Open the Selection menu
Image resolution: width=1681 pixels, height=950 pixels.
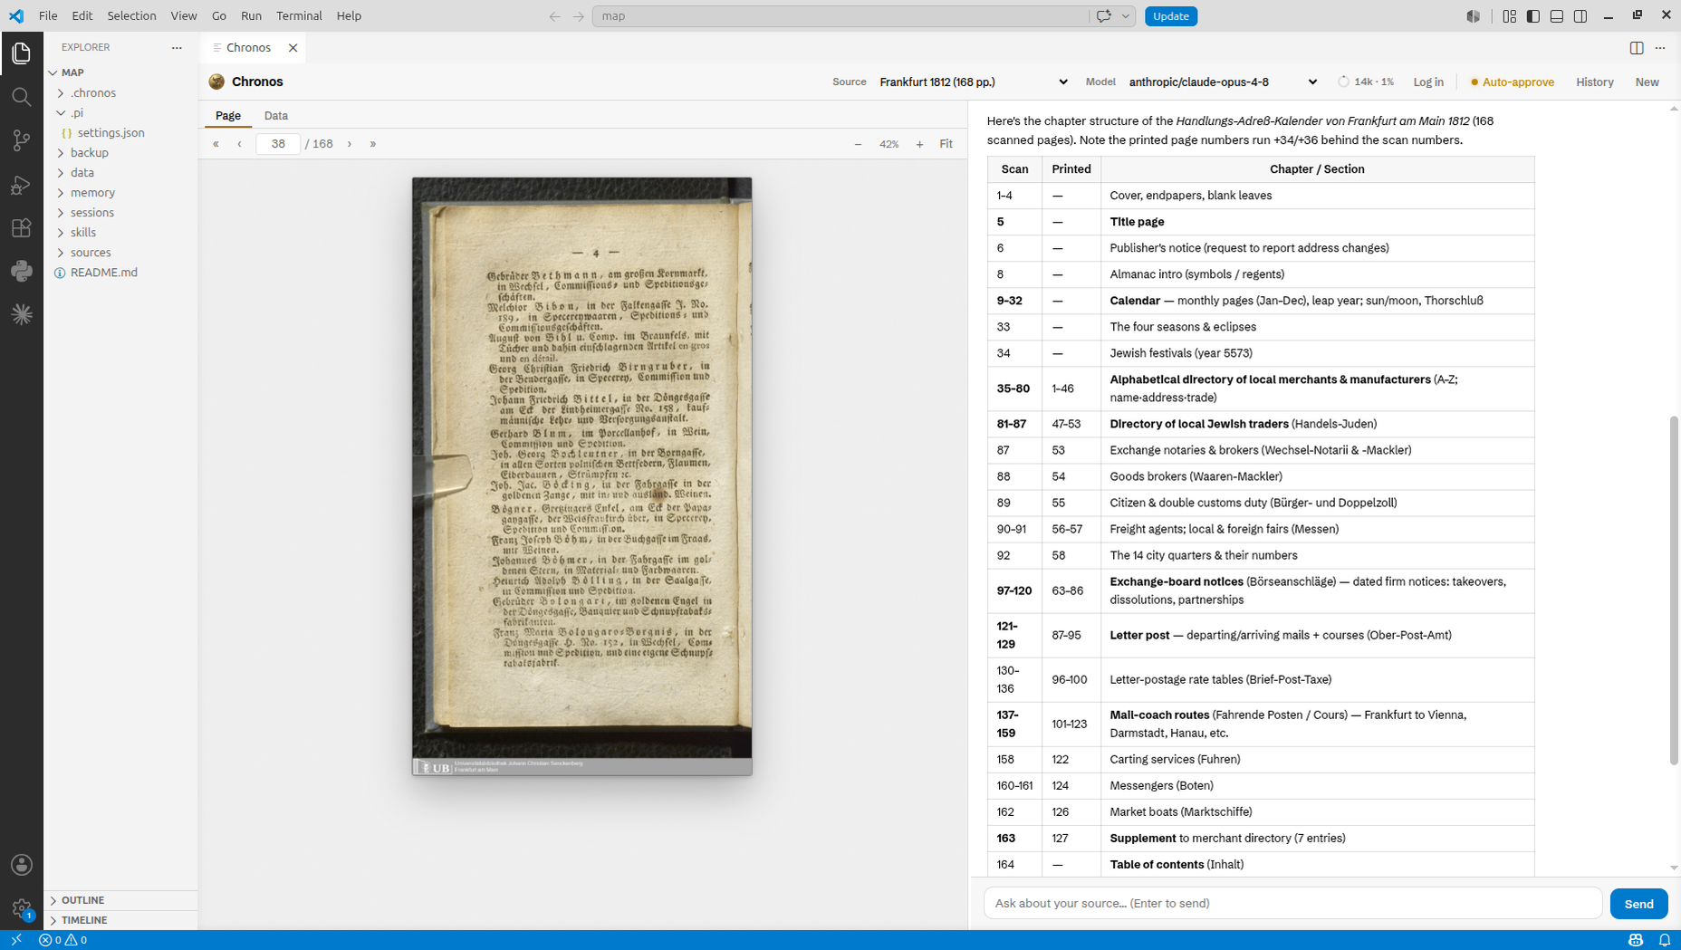tap(131, 16)
